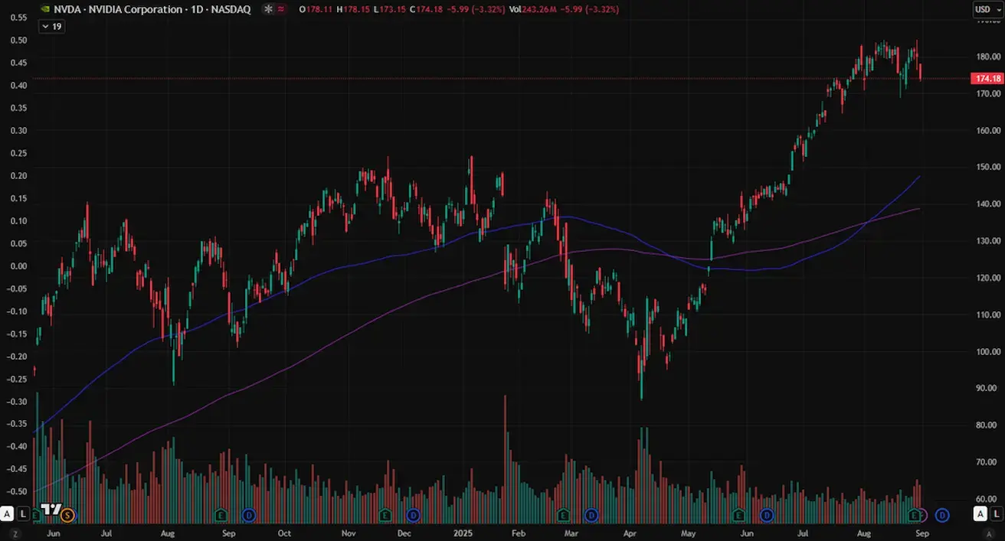Open the dividend D marker for September 2024
1005x541 pixels.
click(x=248, y=514)
